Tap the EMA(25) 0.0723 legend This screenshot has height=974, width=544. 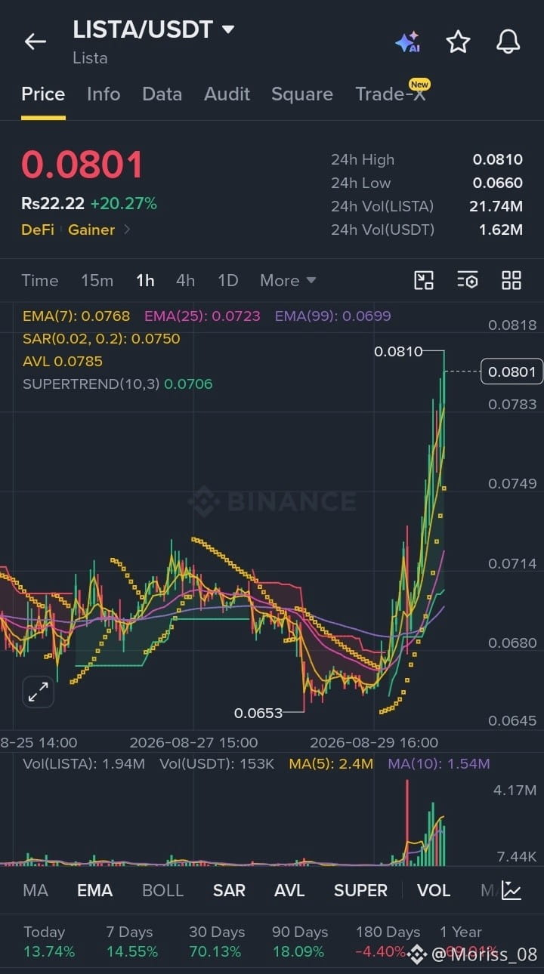coord(202,316)
